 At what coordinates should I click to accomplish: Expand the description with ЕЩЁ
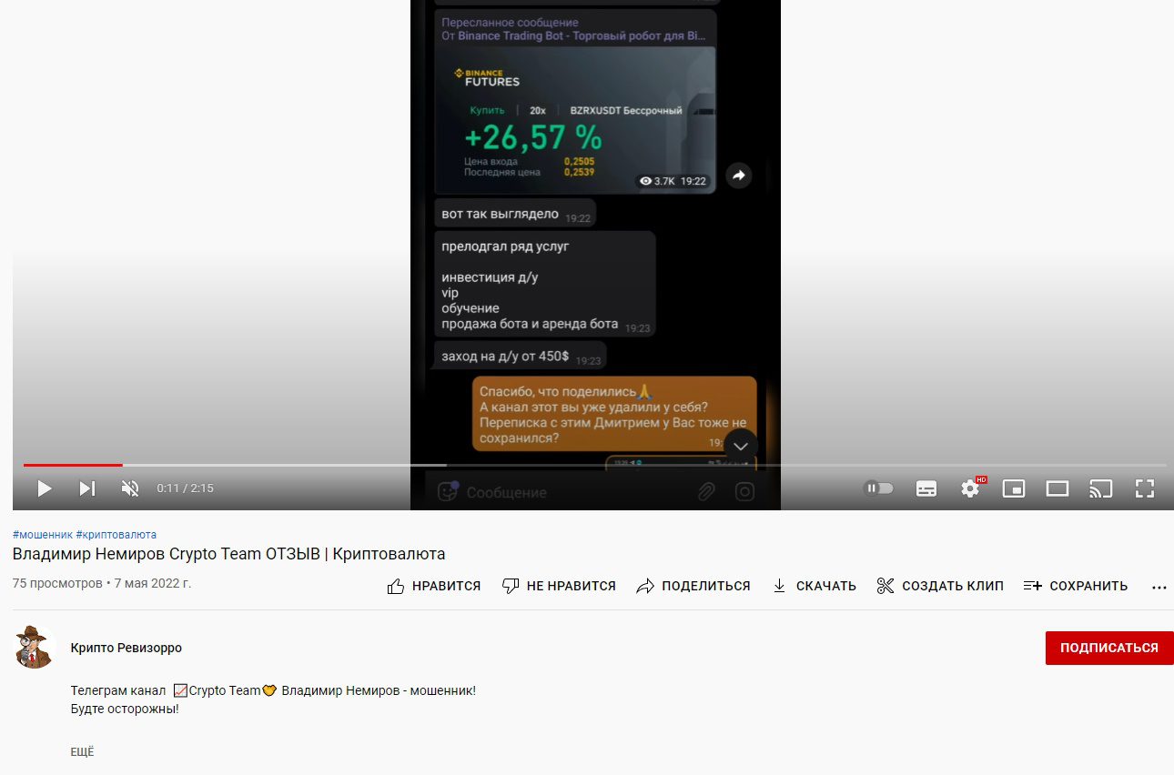tap(82, 752)
